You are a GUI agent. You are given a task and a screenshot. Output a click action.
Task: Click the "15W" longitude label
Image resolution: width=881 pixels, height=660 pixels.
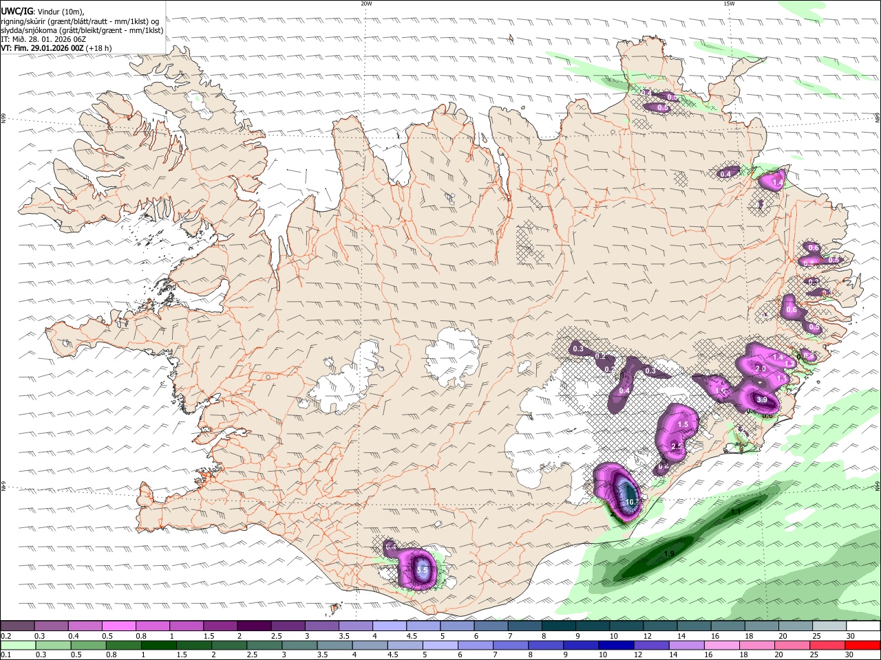click(x=728, y=3)
